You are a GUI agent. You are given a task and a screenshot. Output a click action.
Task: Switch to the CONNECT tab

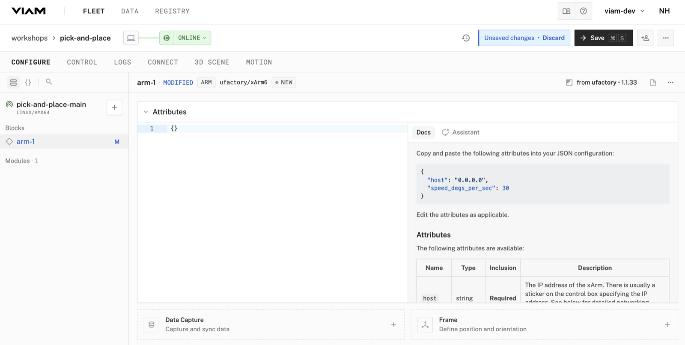point(163,62)
